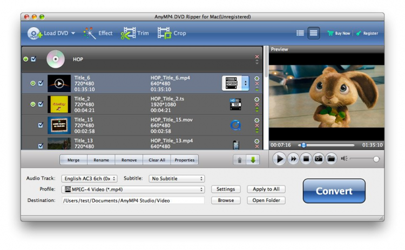Uncheck the Title_6 checkbox

tap(40, 83)
